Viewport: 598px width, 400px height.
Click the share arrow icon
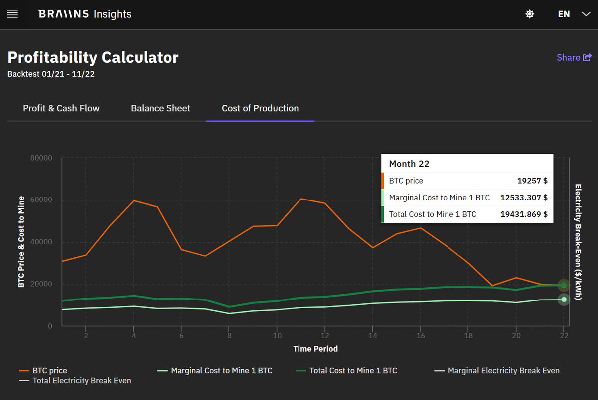pyautogui.click(x=587, y=57)
